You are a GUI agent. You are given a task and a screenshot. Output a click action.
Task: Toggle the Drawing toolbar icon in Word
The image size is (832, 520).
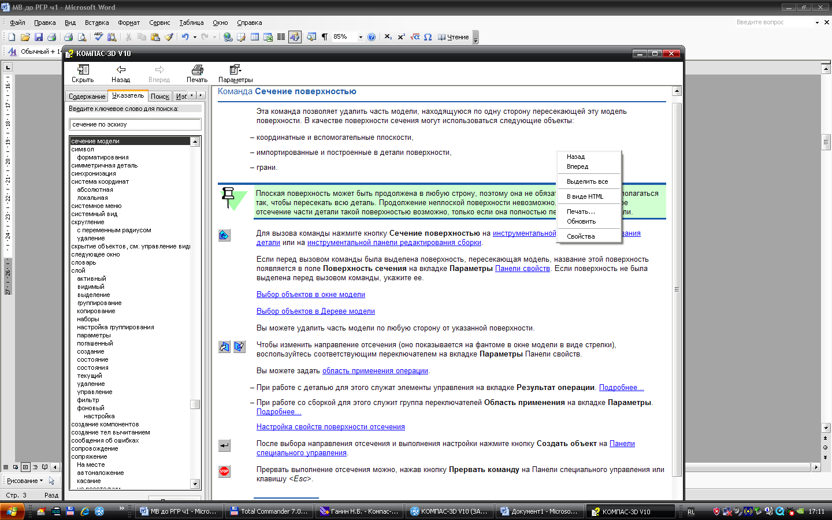click(295, 37)
